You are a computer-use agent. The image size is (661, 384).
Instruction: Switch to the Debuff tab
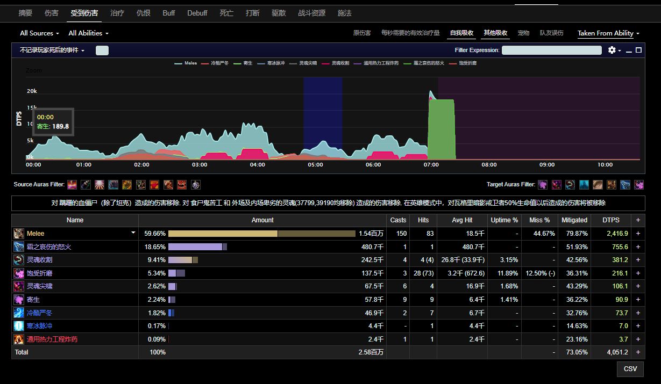[x=197, y=13]
